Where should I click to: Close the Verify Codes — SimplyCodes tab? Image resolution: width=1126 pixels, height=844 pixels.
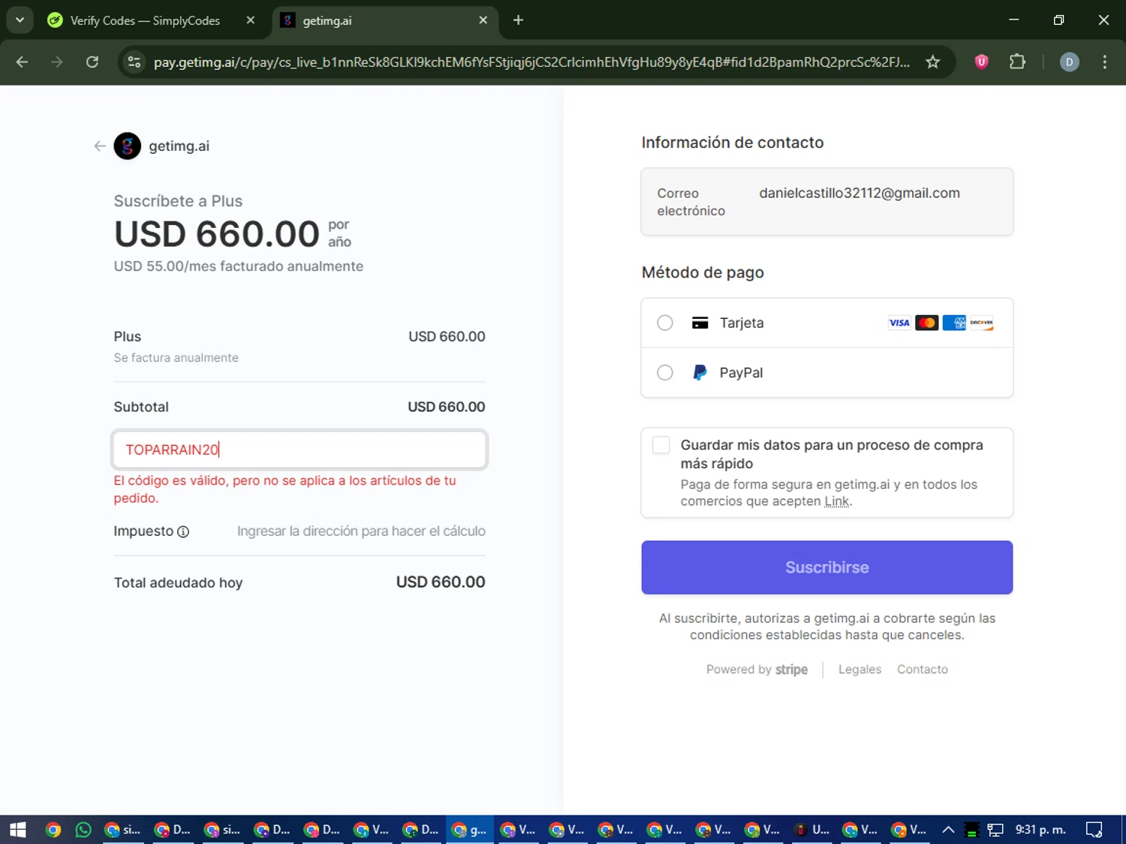point(251,20)
